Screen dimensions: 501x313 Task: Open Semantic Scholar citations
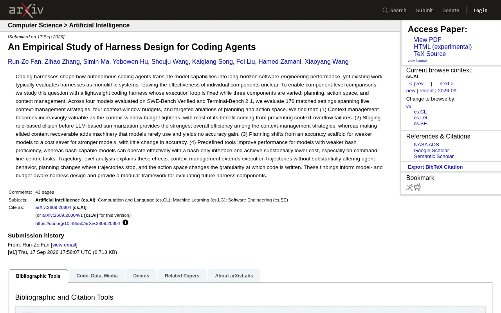[x=434, y=156]
